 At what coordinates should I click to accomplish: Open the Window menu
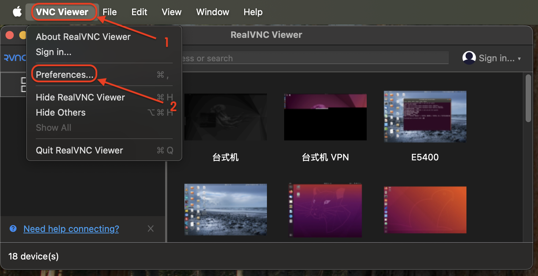click(x=213, y=12)
